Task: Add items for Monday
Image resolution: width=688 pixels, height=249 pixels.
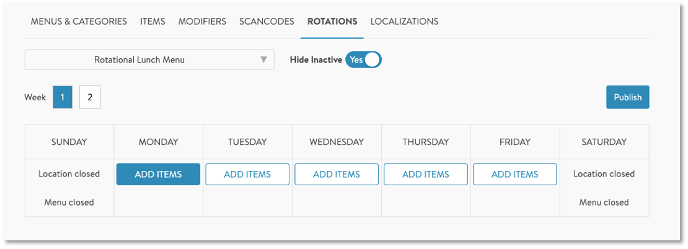Action: coord(158,174)
